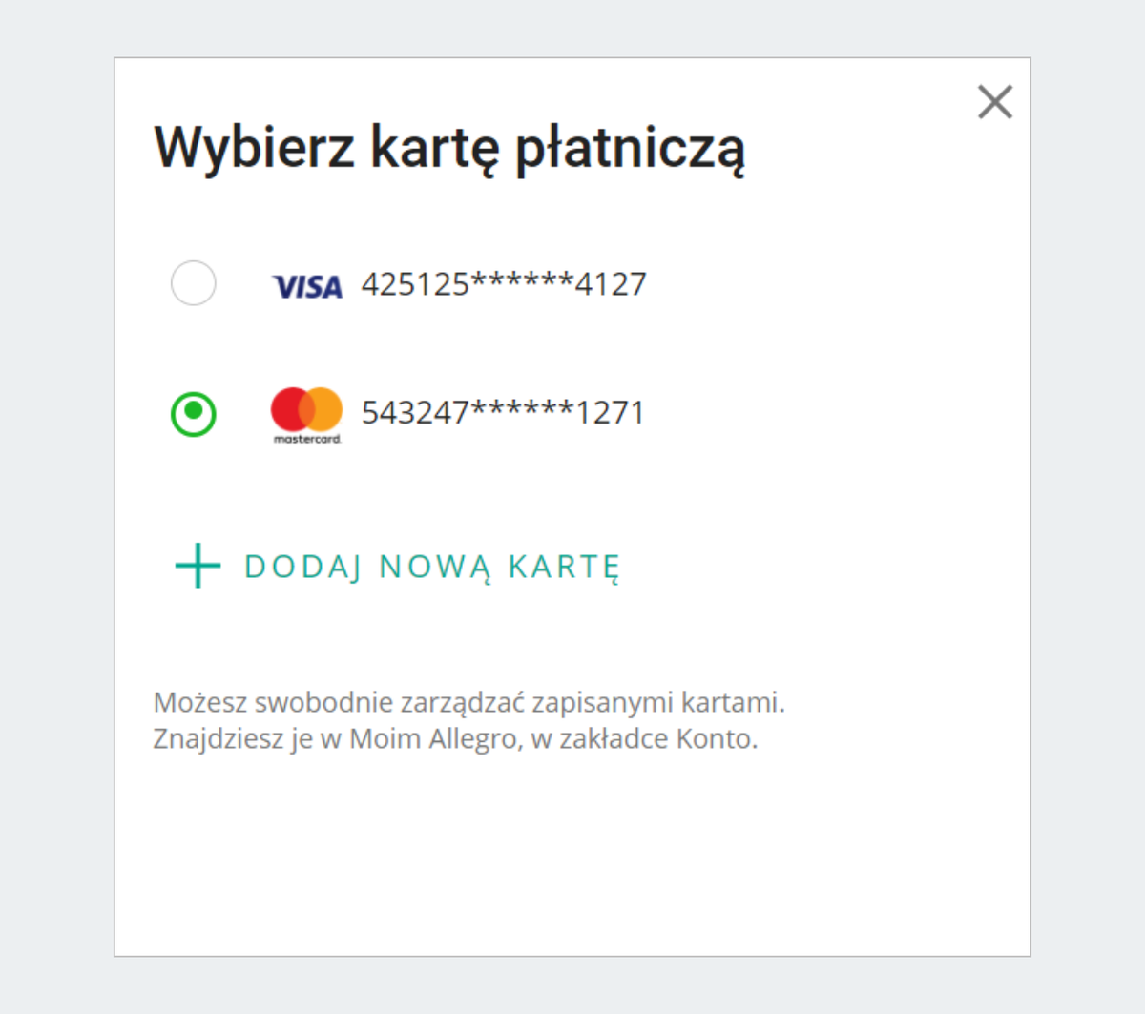Image resolution: width=1145 pixels, height=1014 pixels.
Task: Click DODAJ NOWĄ KARTĘ text label
Action: [431, 566]
